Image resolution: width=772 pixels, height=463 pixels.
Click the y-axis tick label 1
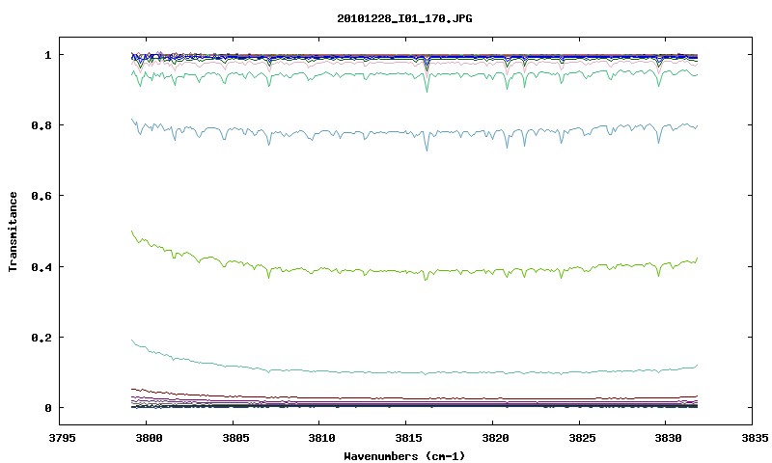[48, 55]
